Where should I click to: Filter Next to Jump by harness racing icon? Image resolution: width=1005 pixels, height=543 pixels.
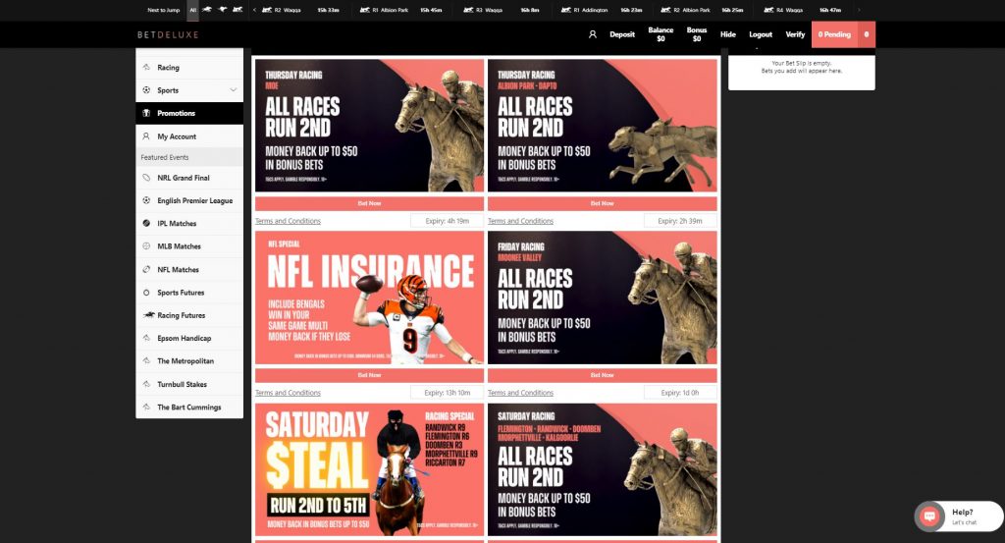(x=238, y=10)
